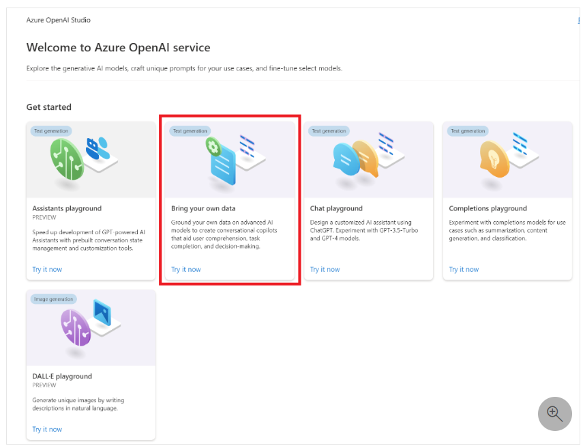Click PREVIEW label under DALL·E playground
583x446 pixels.
click(44, 385)
